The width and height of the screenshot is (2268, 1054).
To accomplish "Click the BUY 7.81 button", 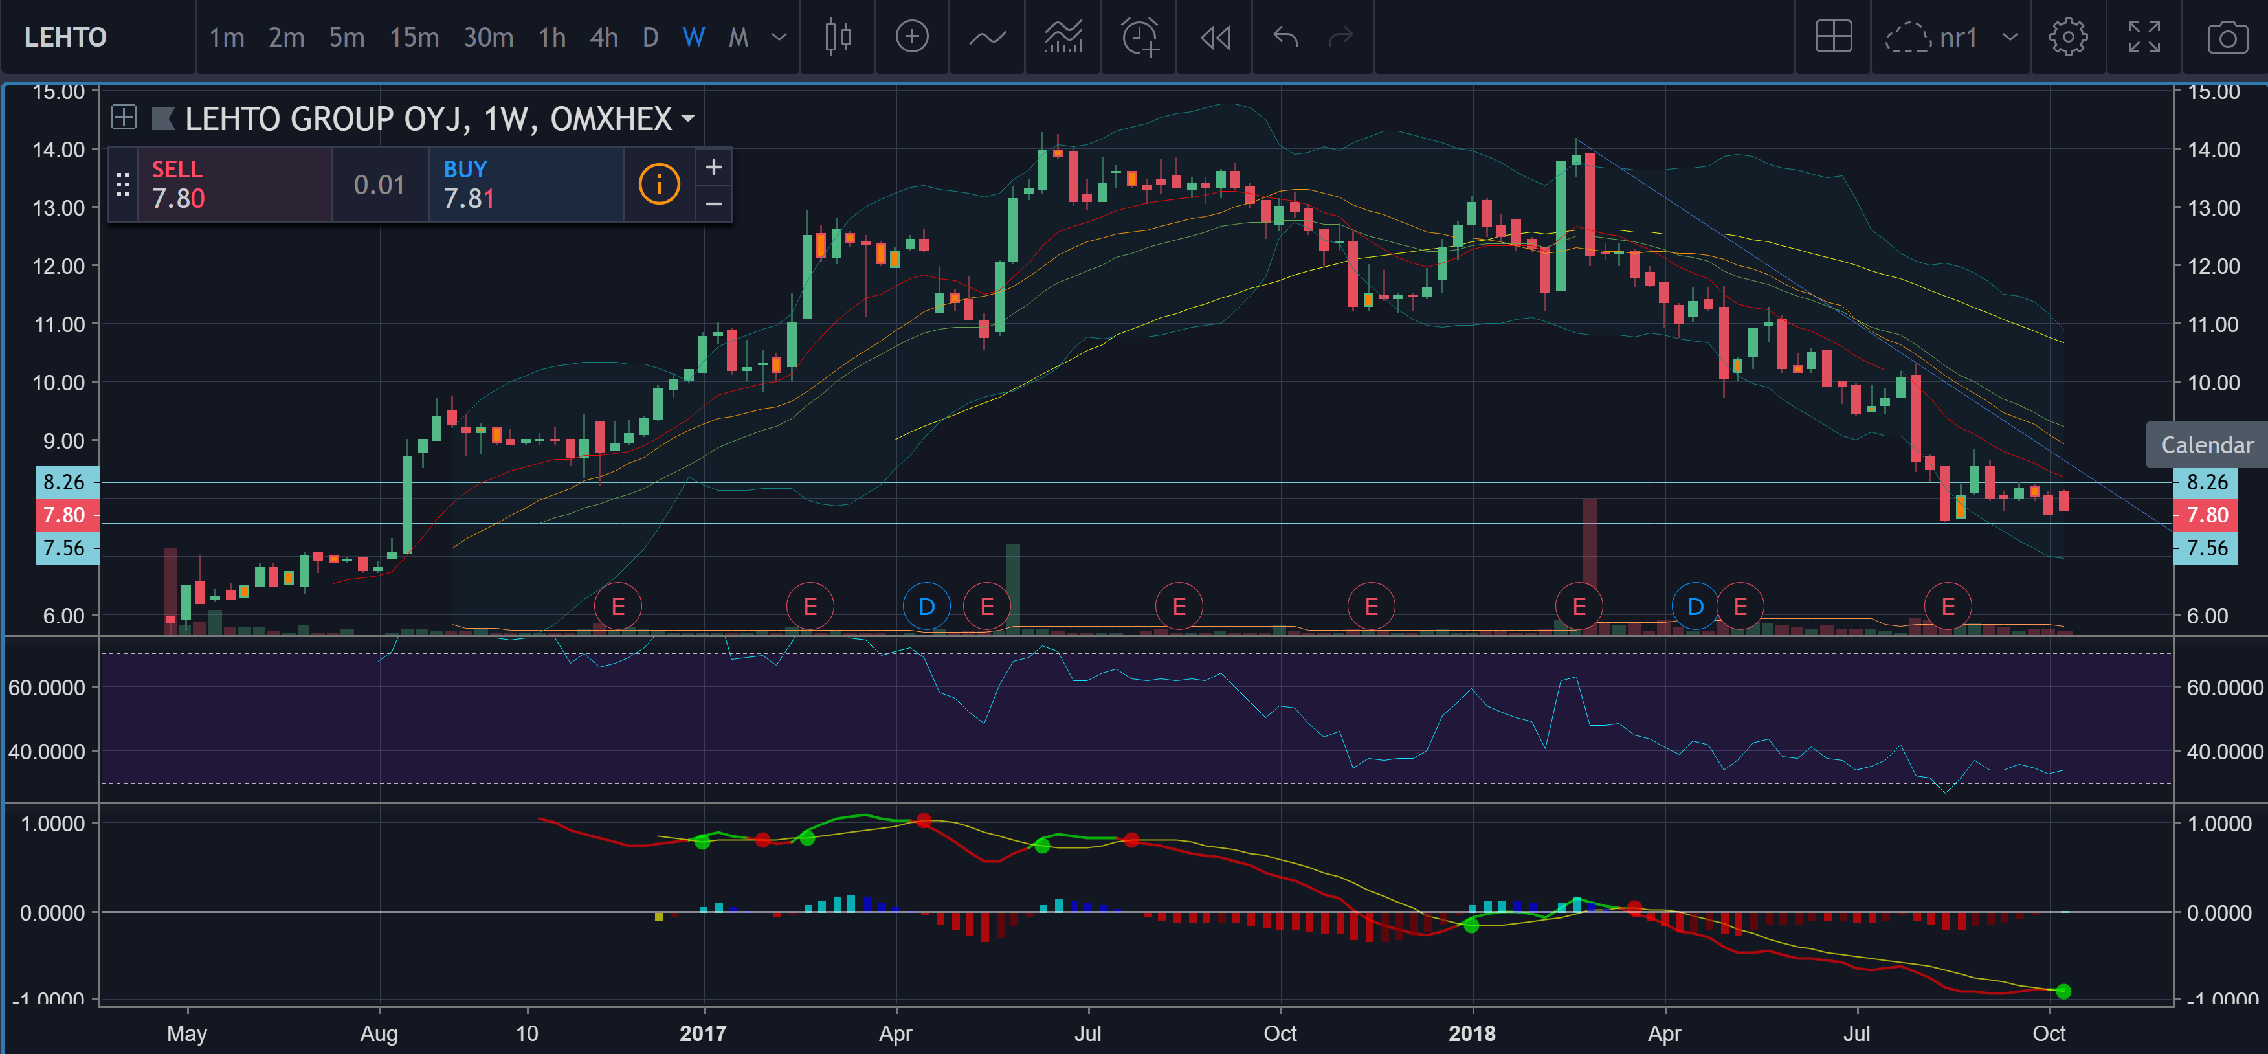I will (526, 184).
